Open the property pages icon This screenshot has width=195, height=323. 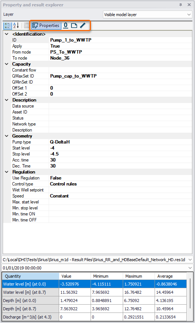point(27,25)
